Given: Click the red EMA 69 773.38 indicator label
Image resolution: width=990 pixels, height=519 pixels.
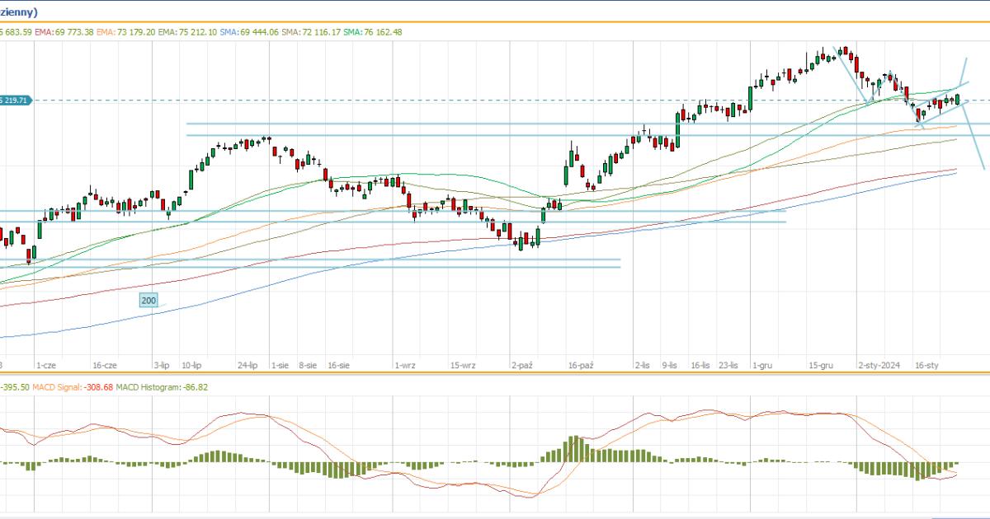Looking at the screenshot, I should coord(64,31).
